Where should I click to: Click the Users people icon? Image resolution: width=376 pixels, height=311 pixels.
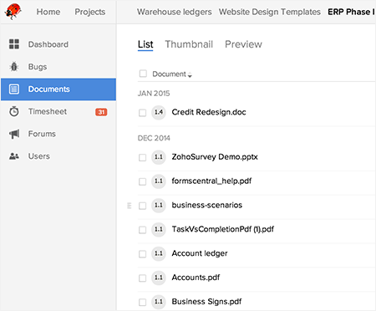click(x=14, y=156)
